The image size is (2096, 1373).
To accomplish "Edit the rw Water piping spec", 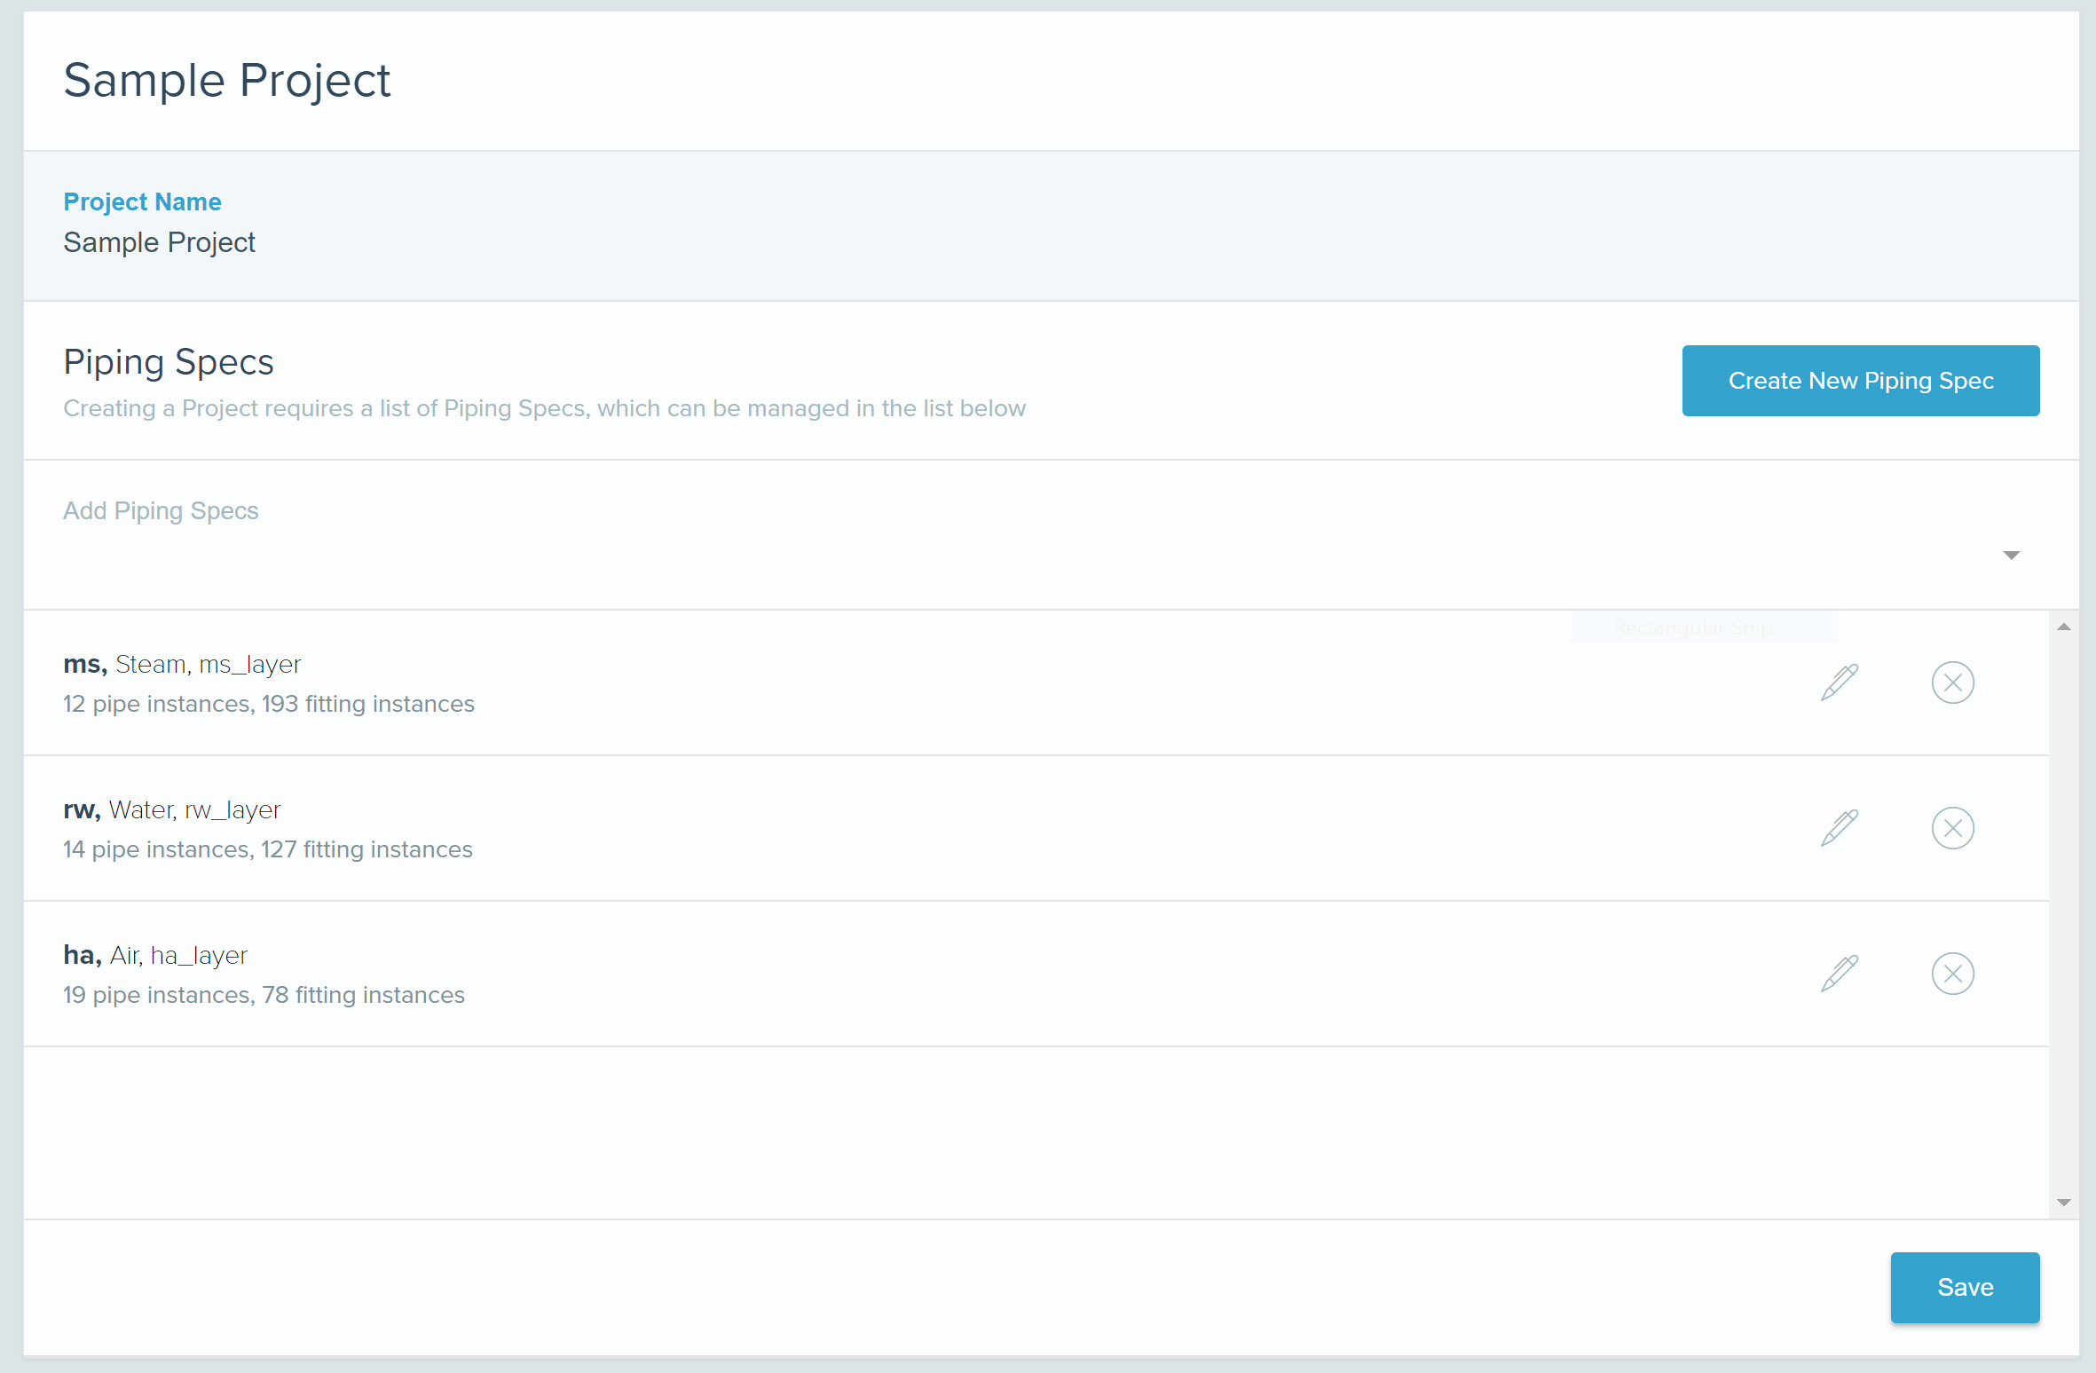I will 1839,828.
